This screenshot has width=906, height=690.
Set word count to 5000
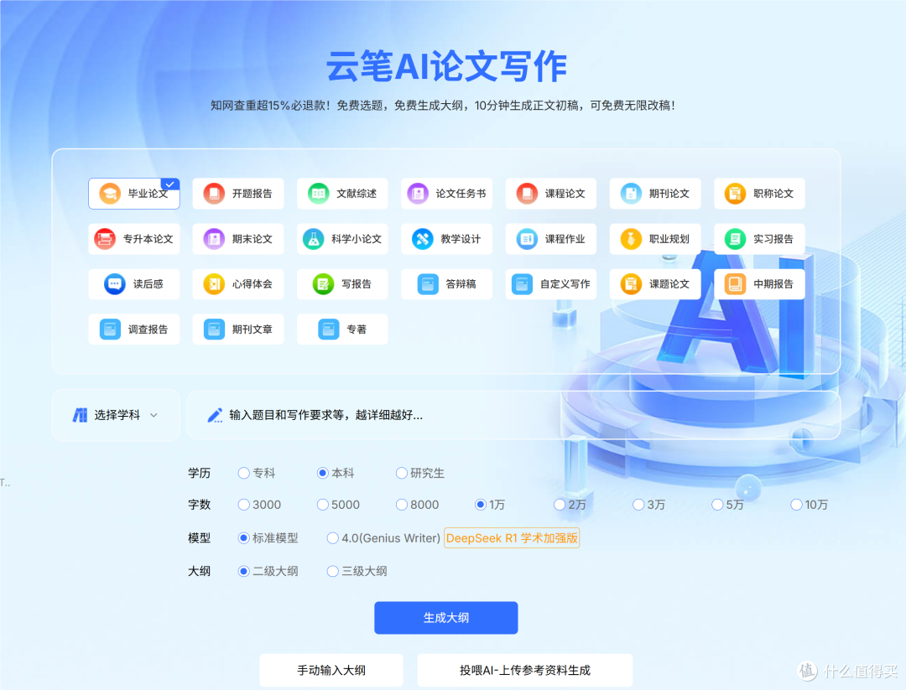pos(322,505)
